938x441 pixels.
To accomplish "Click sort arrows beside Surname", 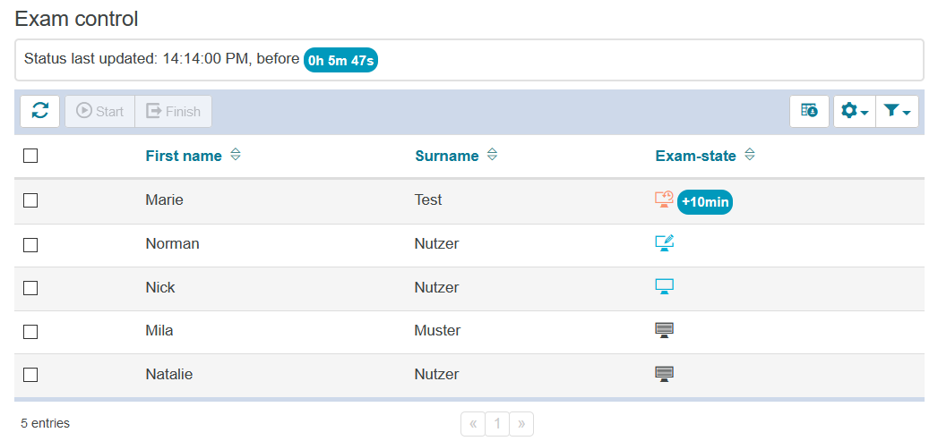I will (x=492, y=156).
